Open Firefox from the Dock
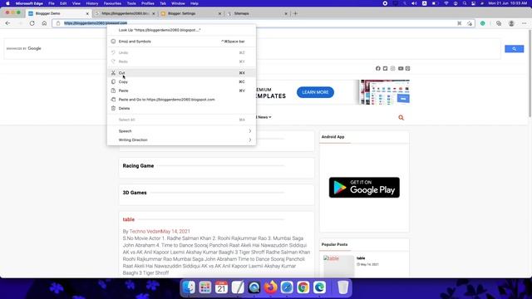 pos(270,287)
